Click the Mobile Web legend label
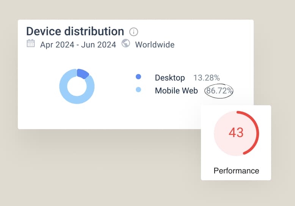The height and width of the screenshot is (206, 295). pos(176,91)
